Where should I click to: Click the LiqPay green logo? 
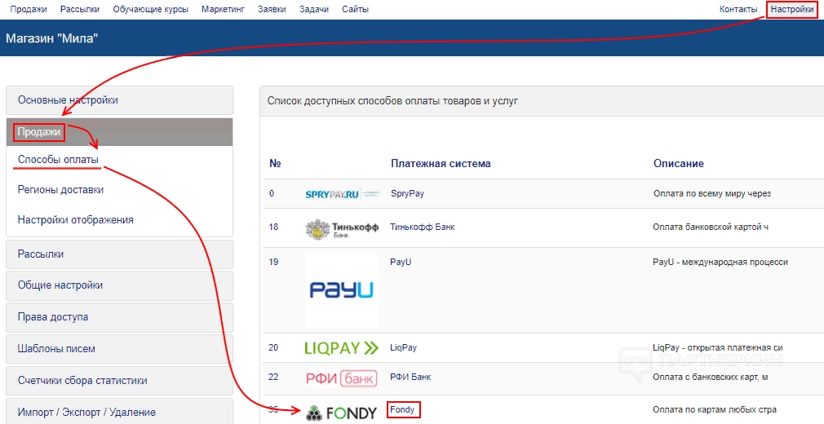(x=342, y=348)
